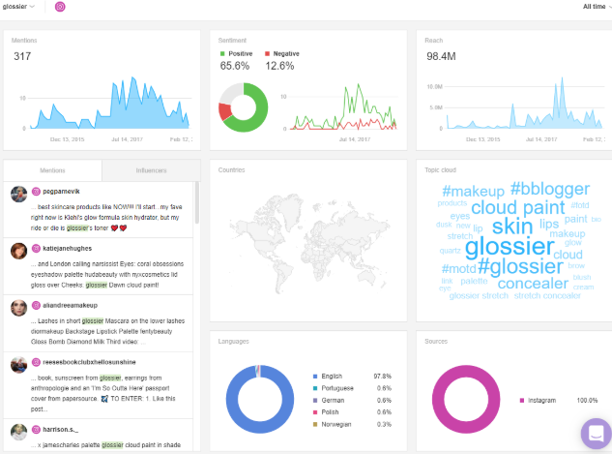The height and width of the screenshot is (454, 612).
Task: Select the Mentions tab
Action: click(52, 170)
